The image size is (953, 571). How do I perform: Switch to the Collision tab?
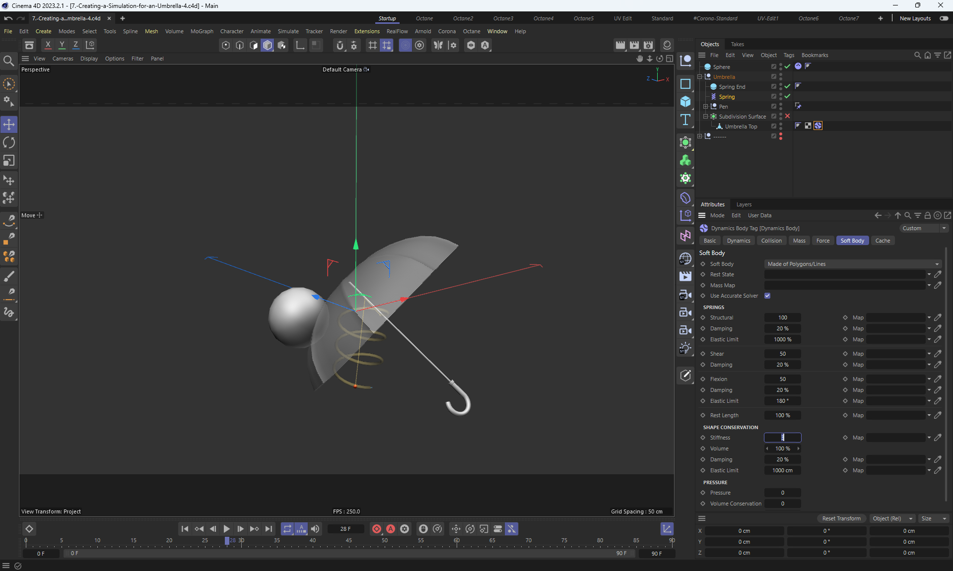click(771, 241)
